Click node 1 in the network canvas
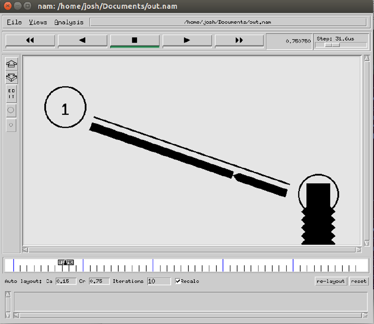374x324 pixels. 65,108
